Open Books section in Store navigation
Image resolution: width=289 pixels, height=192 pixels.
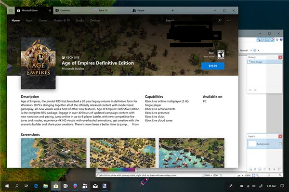(x=80, y=20)
